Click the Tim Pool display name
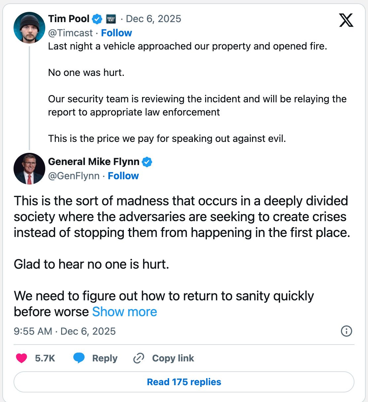This screenshot has width=368, height=402. (x=69, y=19)
